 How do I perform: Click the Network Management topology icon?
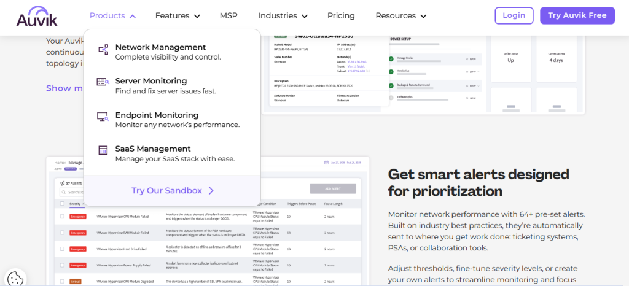point(103,50)
